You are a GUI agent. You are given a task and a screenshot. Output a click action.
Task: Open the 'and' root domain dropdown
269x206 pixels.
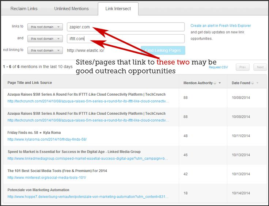pos(45,39)
